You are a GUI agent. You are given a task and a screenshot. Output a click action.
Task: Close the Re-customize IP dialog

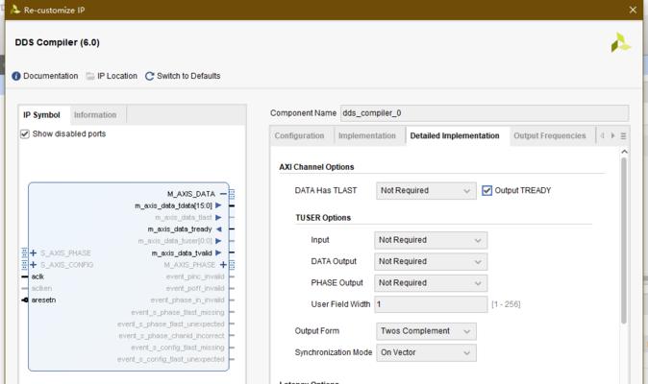tap(633, 10)
